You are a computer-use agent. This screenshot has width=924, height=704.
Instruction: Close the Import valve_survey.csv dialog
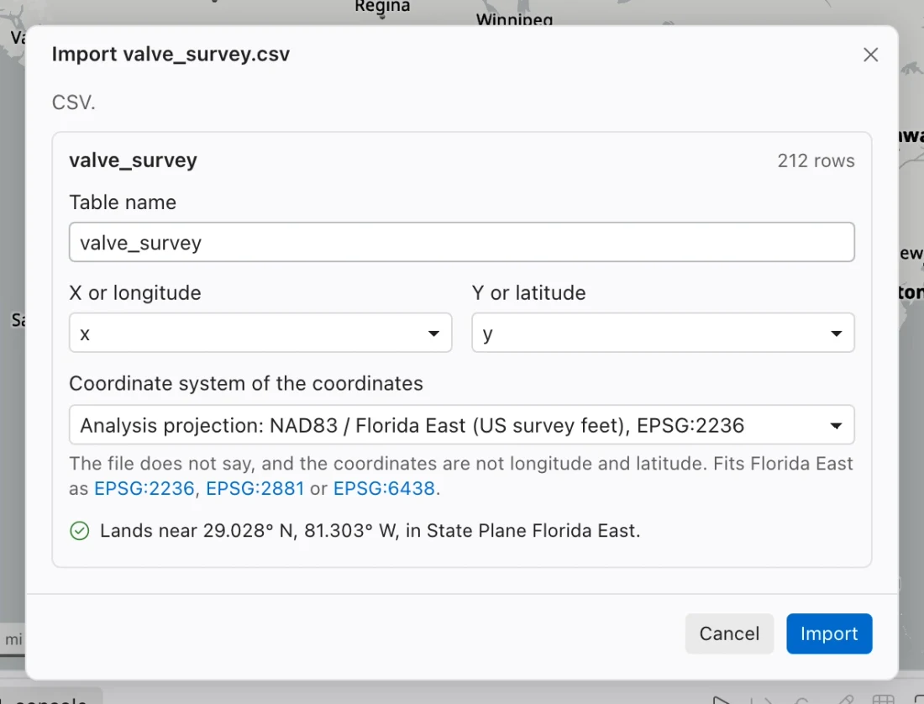point(870,55)
